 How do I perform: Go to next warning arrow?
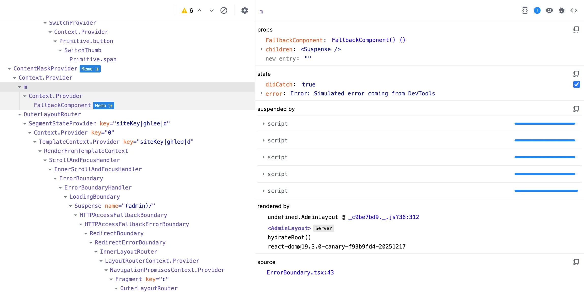point(211,10)
